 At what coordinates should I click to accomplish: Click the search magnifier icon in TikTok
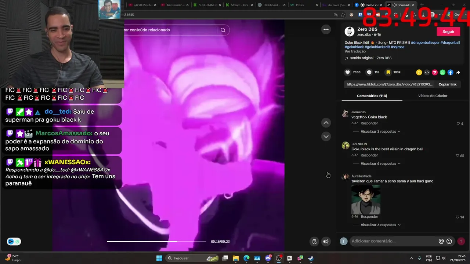(223, 30)
